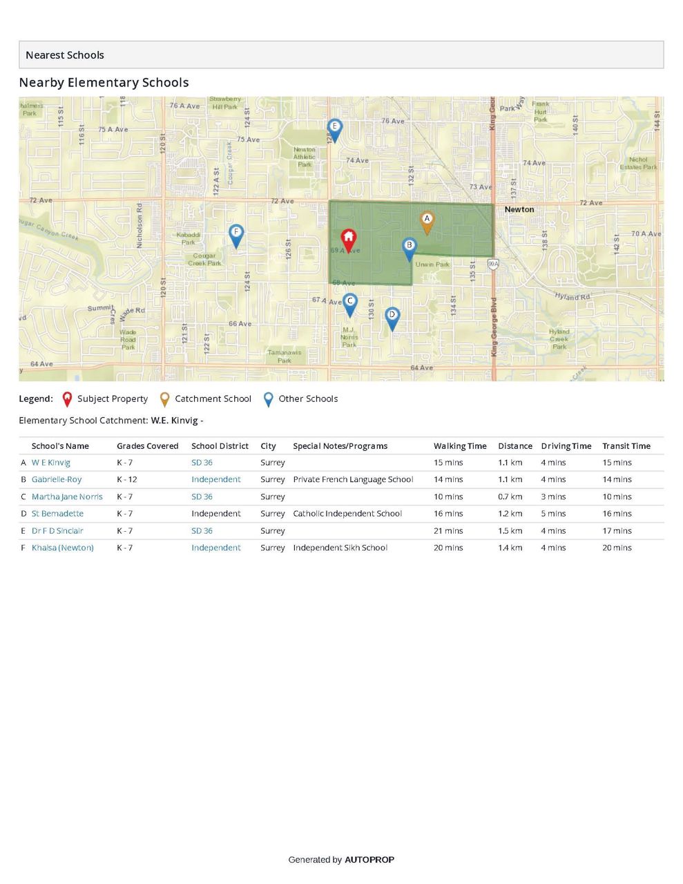Open the Martha Jane Norris school link
683x884 pixels.
[67, 497]
